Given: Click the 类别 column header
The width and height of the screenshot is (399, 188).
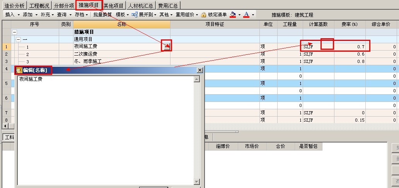Looking at the screenshot, I should click(x=66, y=24).
